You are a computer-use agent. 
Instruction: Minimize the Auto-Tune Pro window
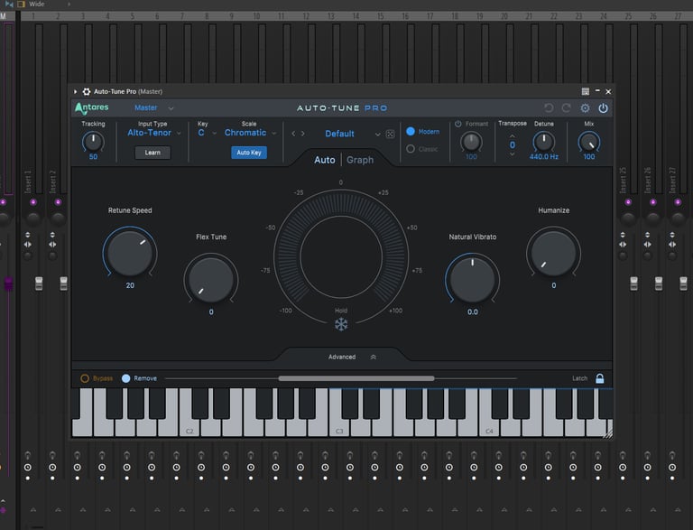(x=597, y=90)
